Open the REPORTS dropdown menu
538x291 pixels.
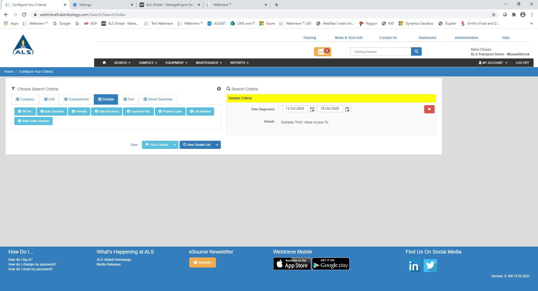[239, 63]
